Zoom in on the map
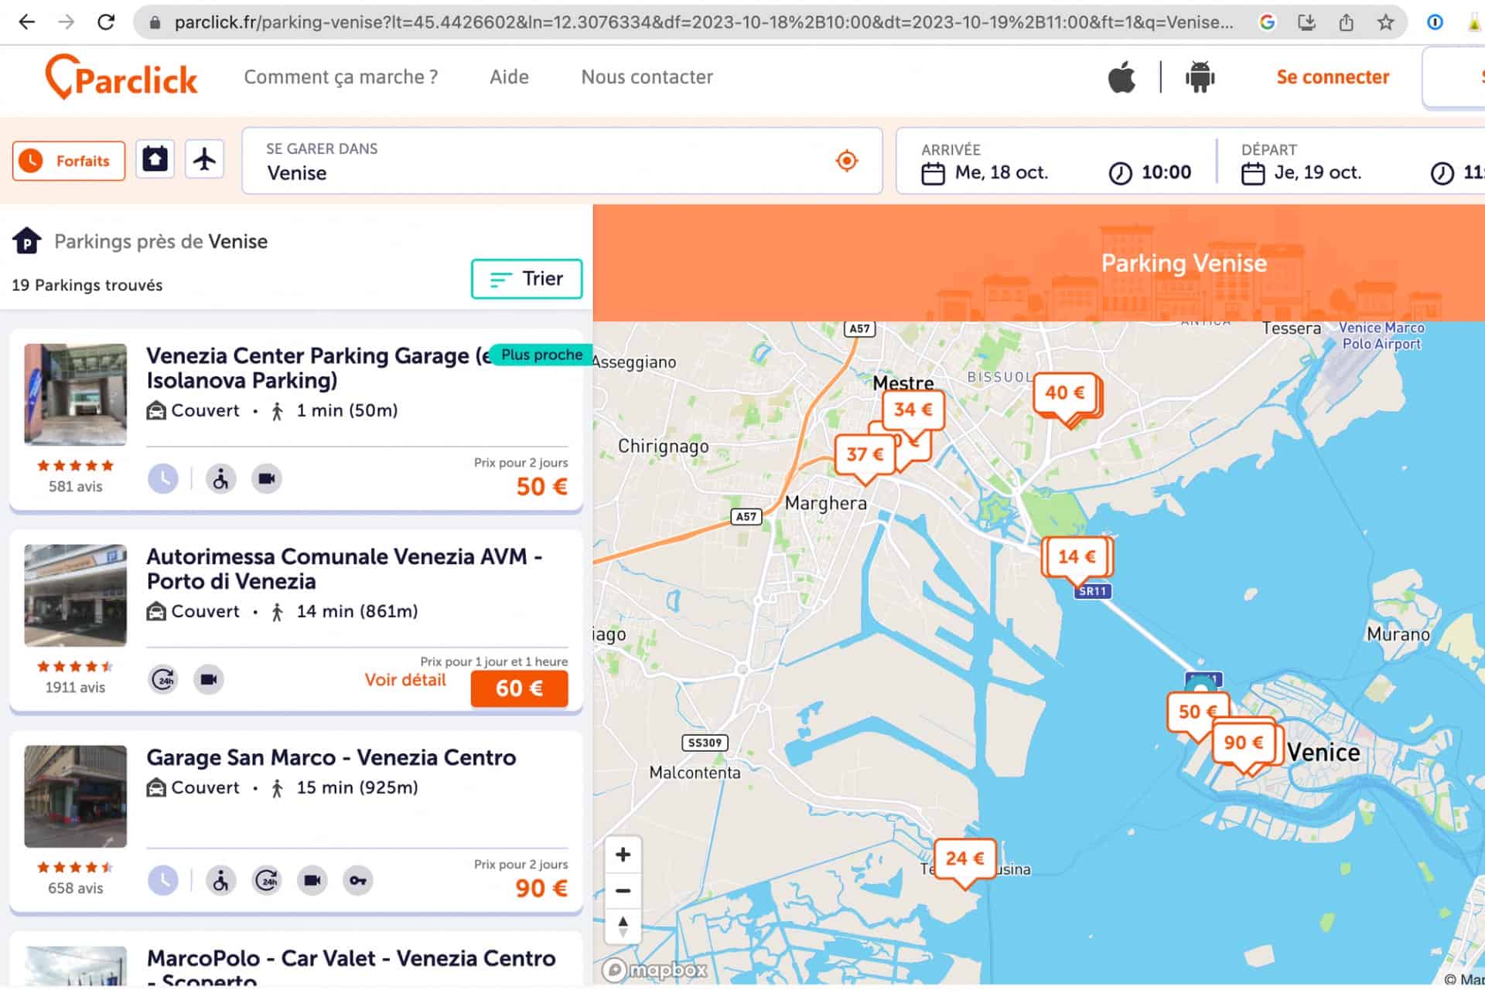1485x993 pixels. [623, 855]
